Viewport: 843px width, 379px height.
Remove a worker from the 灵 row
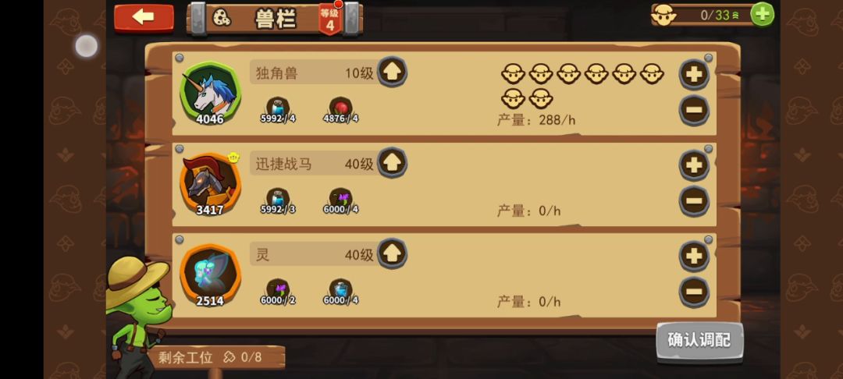694,292
